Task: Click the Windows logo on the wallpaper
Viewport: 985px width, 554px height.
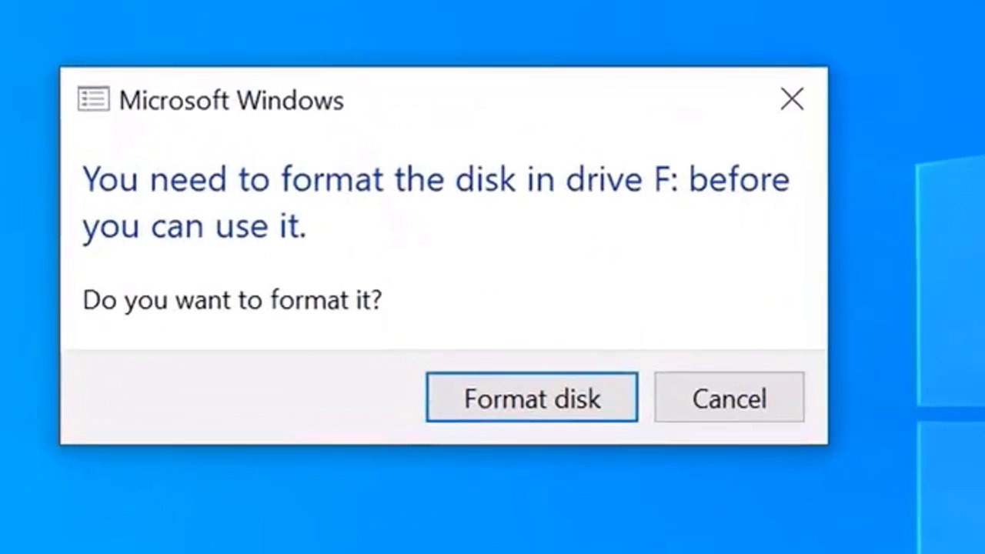Action: (x=950, y=346)
